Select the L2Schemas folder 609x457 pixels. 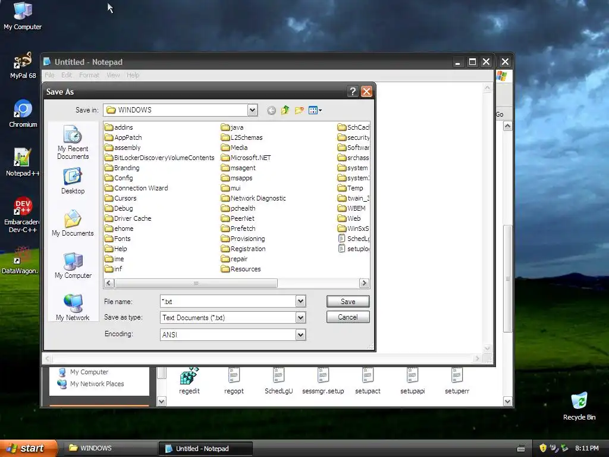point(242,137)
